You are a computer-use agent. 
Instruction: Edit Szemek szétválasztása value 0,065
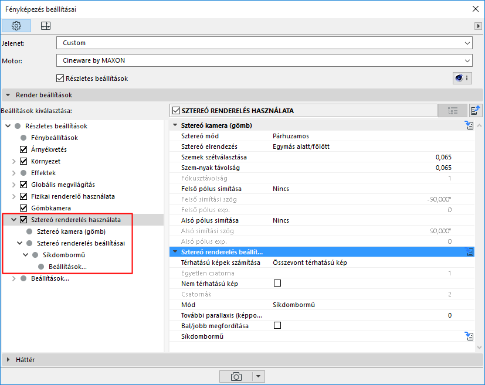[x=443, y=157]
